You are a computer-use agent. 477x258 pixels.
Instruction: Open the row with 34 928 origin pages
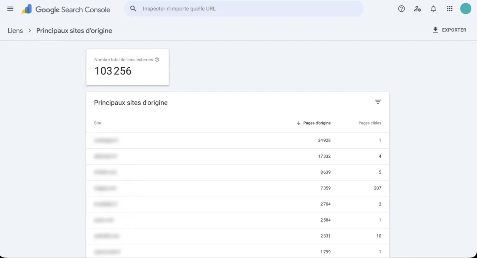coord(238,140)
